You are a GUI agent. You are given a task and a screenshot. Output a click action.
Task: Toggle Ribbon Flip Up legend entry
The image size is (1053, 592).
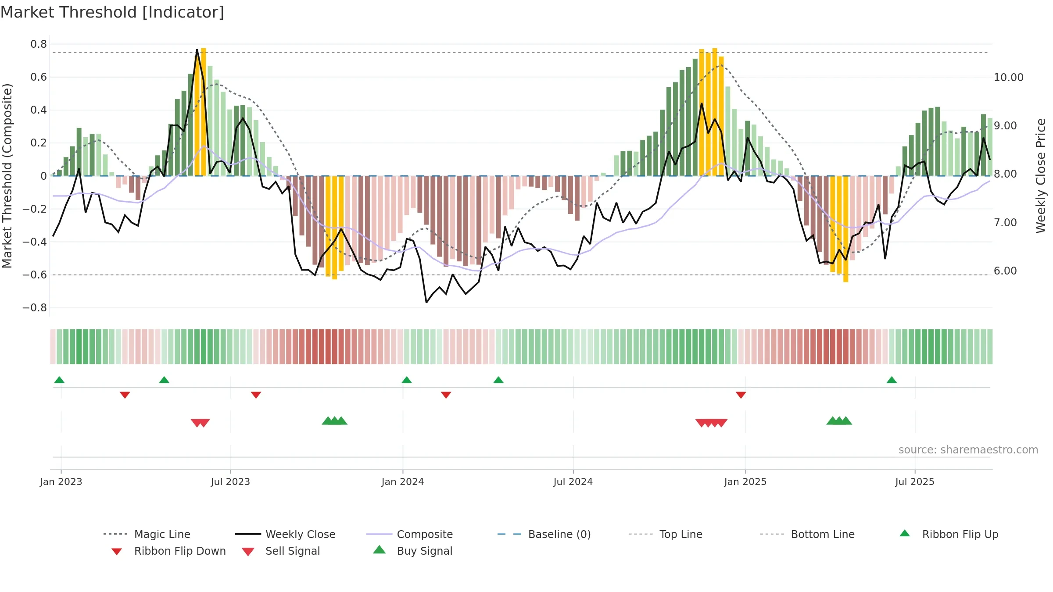click(x=949, y=534)
